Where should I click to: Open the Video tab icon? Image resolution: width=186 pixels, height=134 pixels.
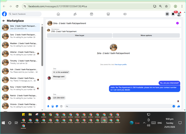[92, 14]
